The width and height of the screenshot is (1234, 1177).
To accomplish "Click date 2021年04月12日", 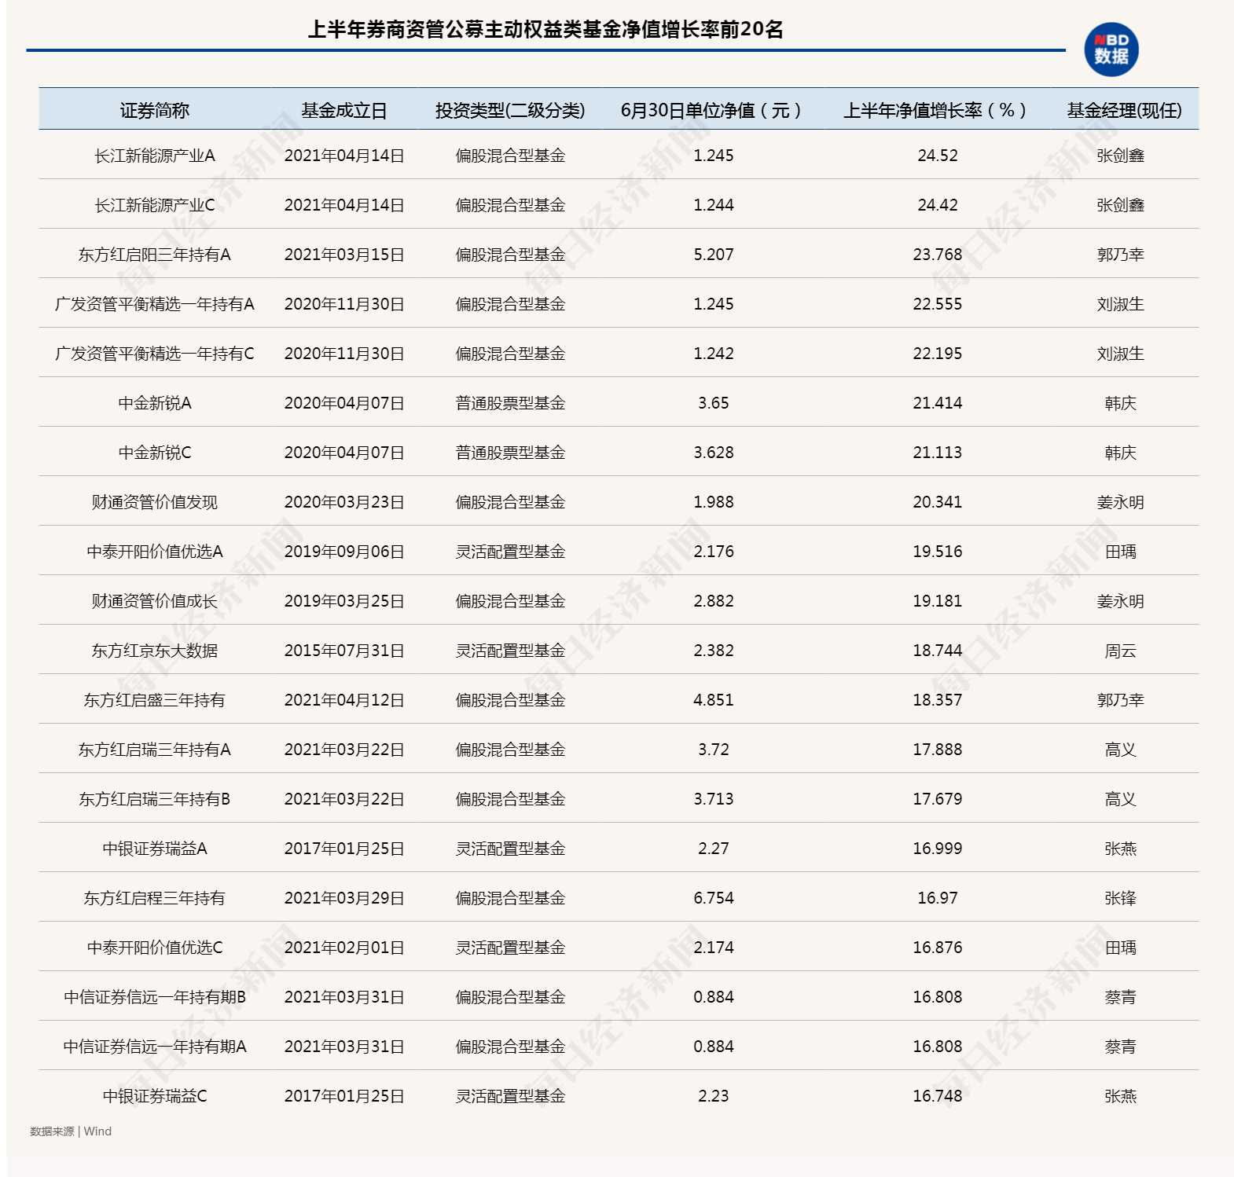I will click(x=344, y=700).
